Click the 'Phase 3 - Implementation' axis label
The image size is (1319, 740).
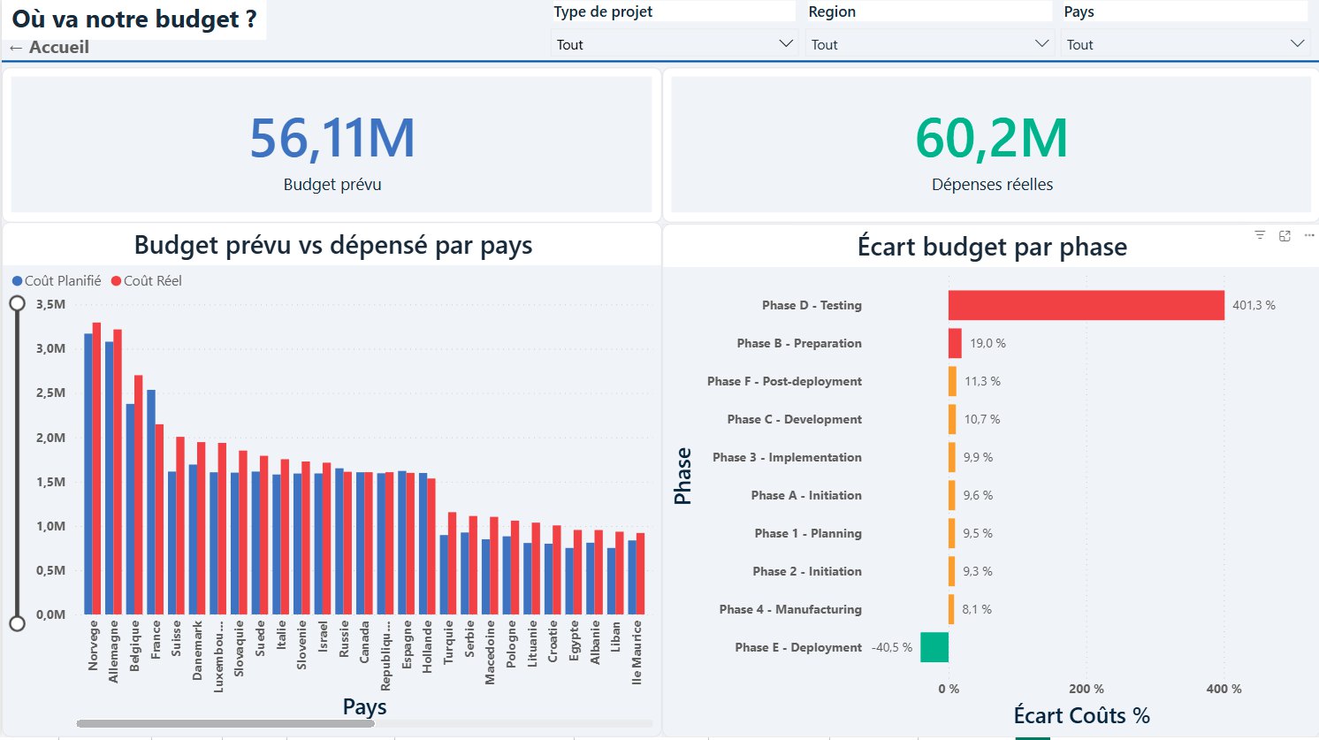pyautogui.click(x=787, y=457)
